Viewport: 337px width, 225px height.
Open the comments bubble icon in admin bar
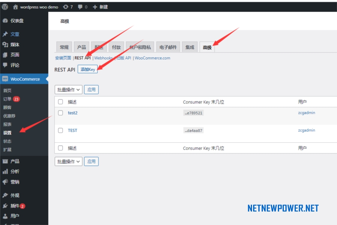(80, 7)
